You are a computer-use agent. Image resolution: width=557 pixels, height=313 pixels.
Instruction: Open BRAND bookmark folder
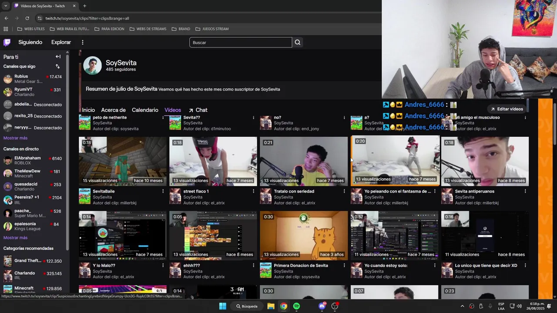[181, 29]
